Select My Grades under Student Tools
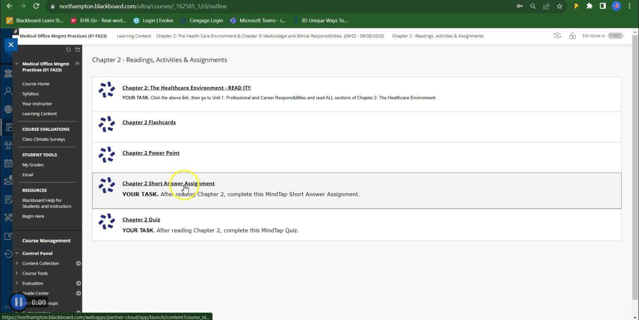 tap(32, 165)
